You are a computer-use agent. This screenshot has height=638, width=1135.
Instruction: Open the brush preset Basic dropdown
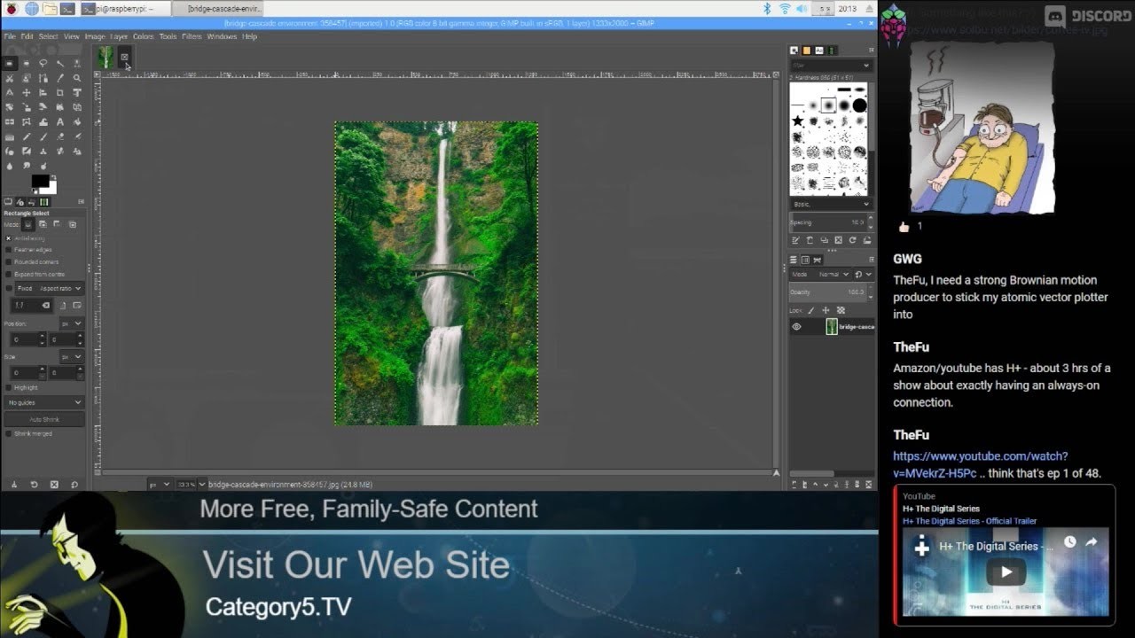[x=830, y=204]
